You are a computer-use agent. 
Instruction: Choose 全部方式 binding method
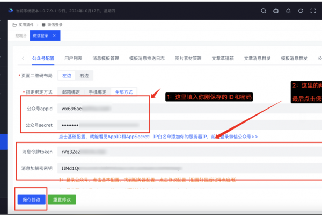pyautogui.click(x=124, y=92)
